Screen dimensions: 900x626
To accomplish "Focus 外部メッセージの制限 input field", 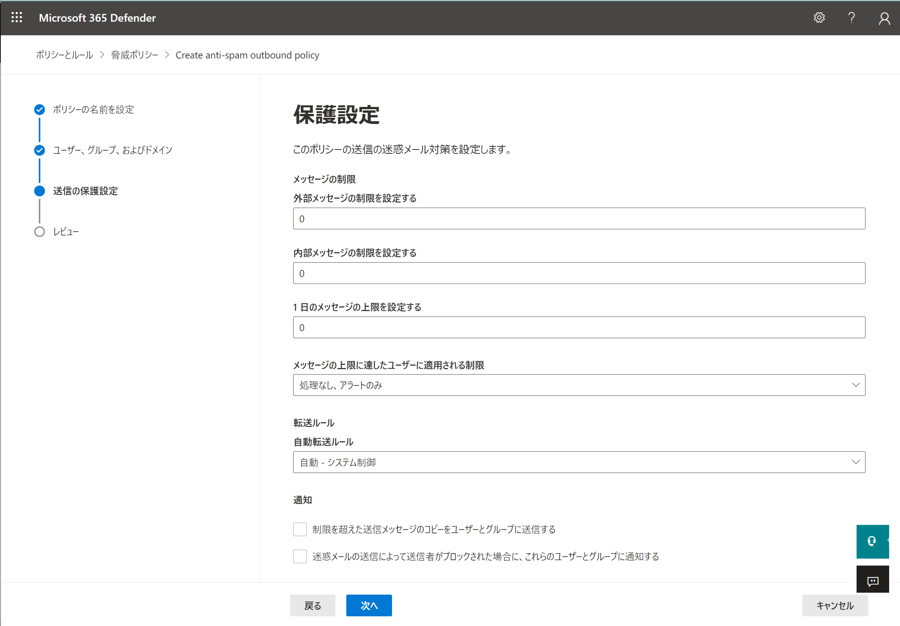I will [x=579, y=219].
